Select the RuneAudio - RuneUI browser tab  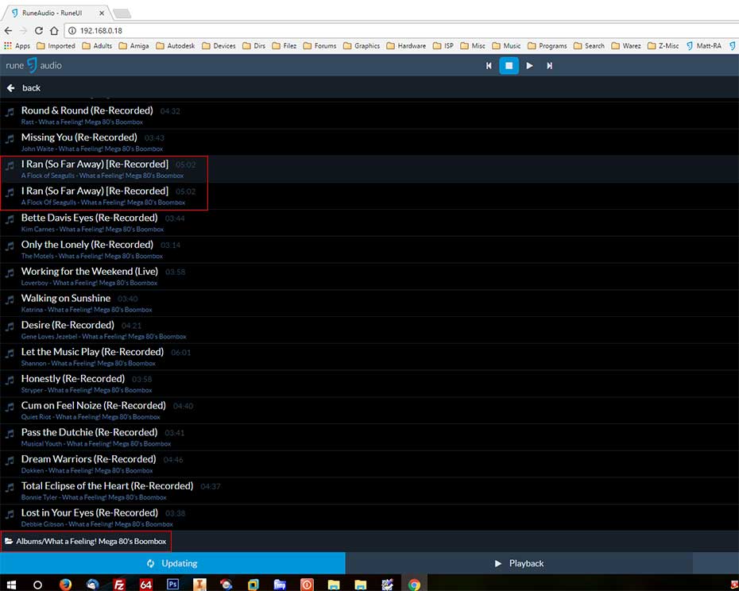pos(56,13)
